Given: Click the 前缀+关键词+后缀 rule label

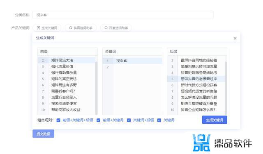Looking at the screenshot, I should [x=78, y=120].
